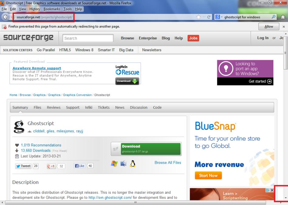288x205 pixels.
Task: Open the View menu
Action: [x=22, y=9]
